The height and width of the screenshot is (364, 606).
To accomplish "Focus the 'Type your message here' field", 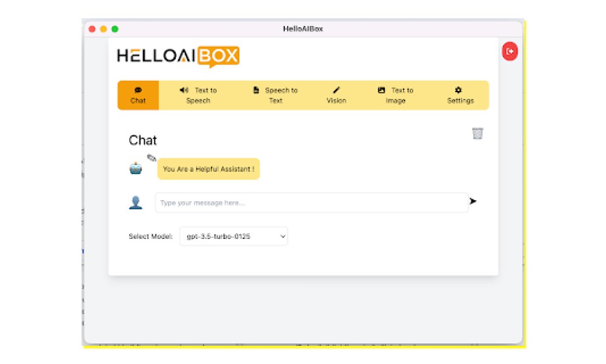I will [x=311, y=203].
